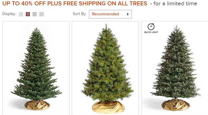Select the red three-column grid view
The width and height of the screenshot is (208, 115).
28,14
